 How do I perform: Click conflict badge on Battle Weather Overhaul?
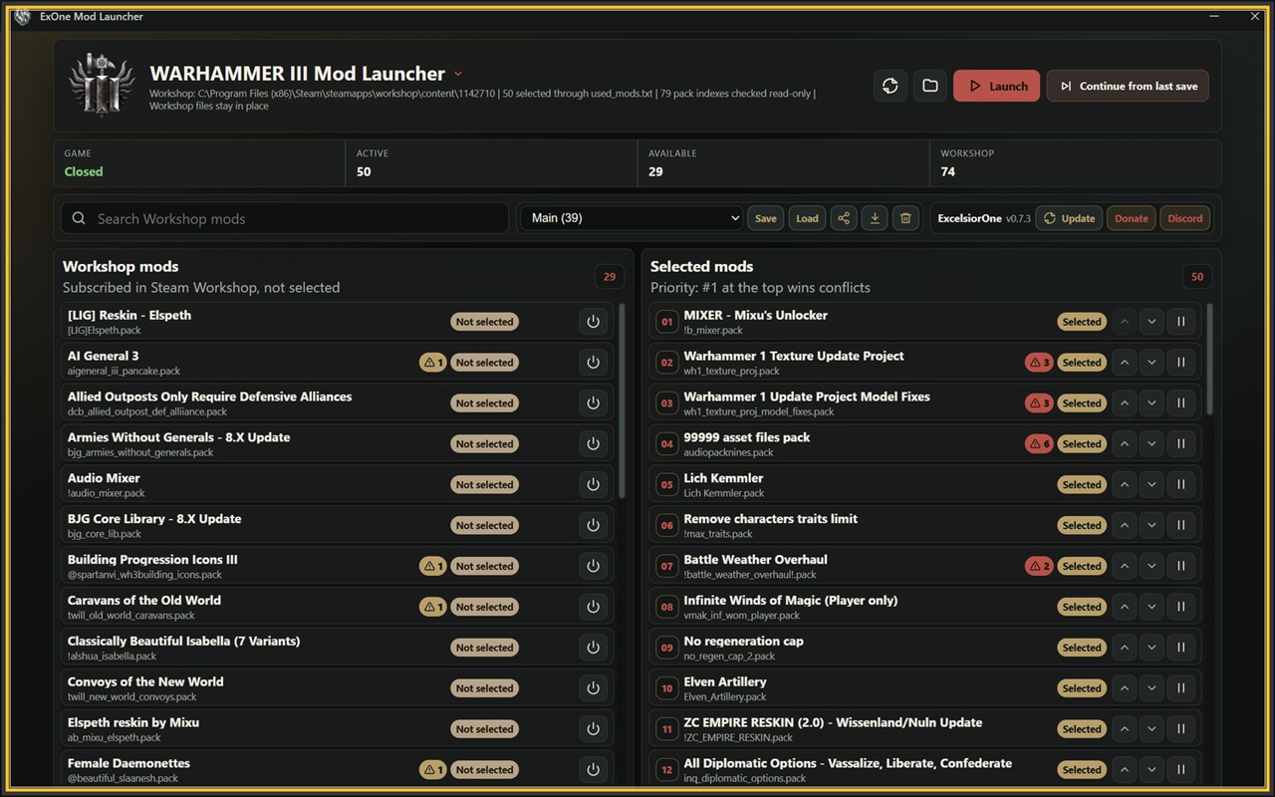pos(1039,566)
